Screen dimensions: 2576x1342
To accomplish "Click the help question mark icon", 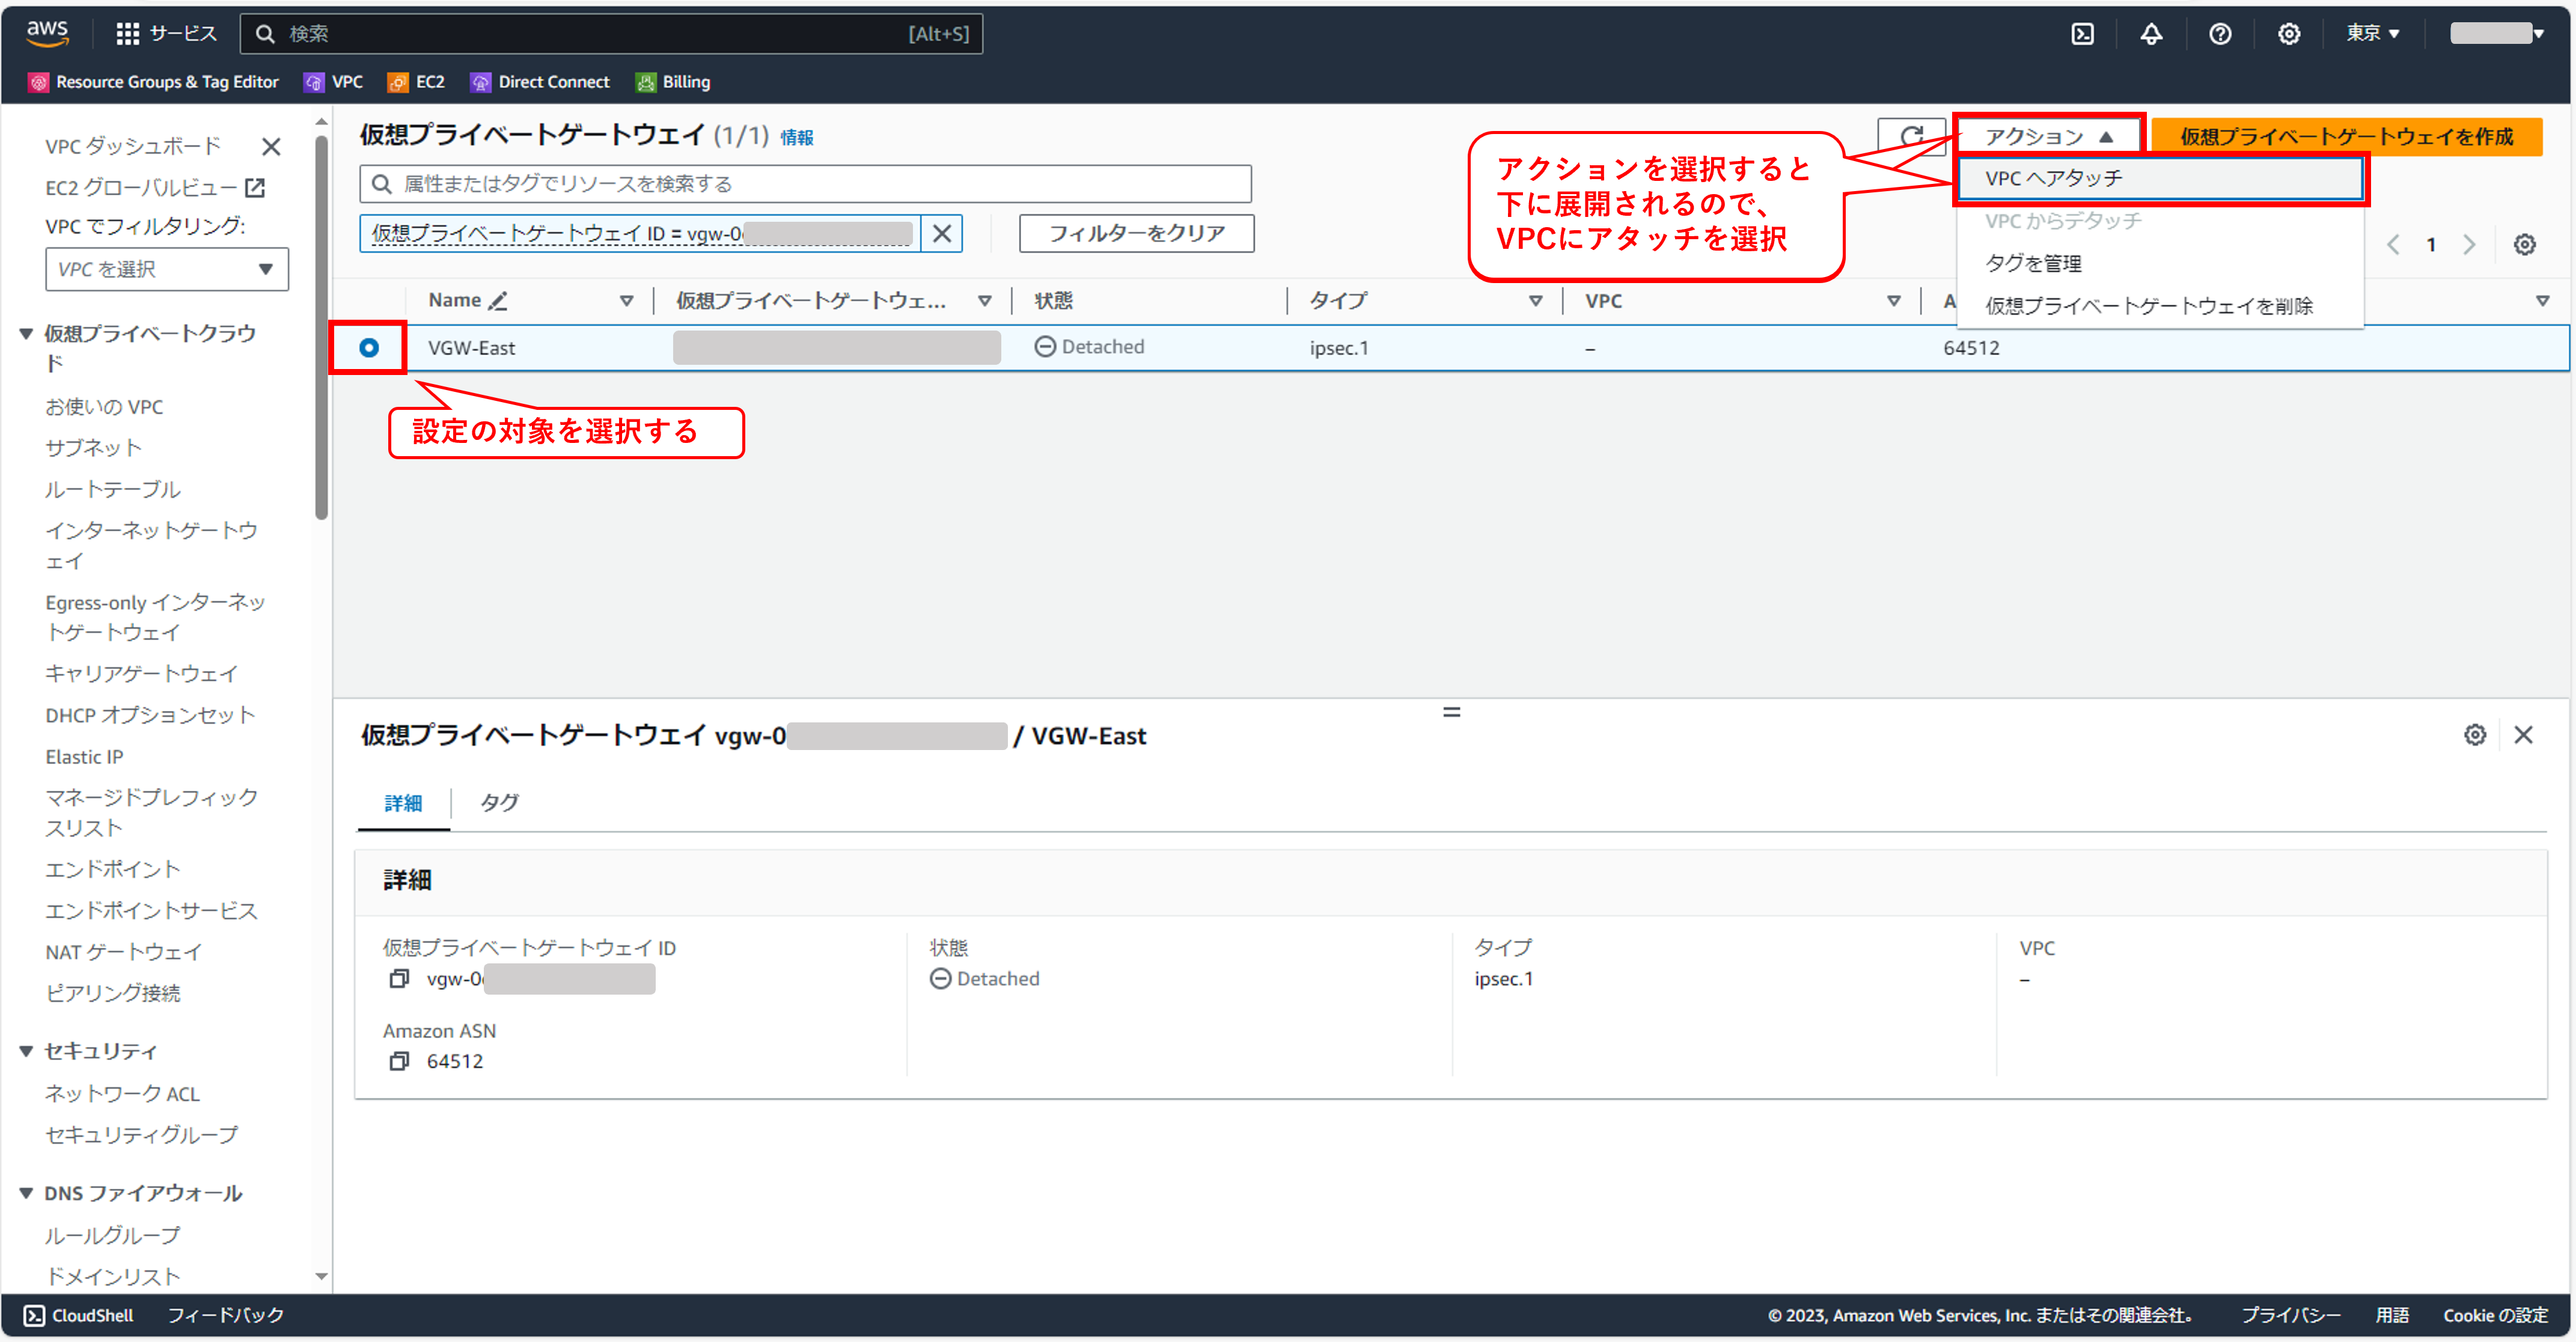I will [x=2220, y=34].
